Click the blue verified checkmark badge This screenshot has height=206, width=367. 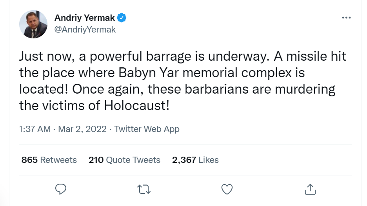122,18
